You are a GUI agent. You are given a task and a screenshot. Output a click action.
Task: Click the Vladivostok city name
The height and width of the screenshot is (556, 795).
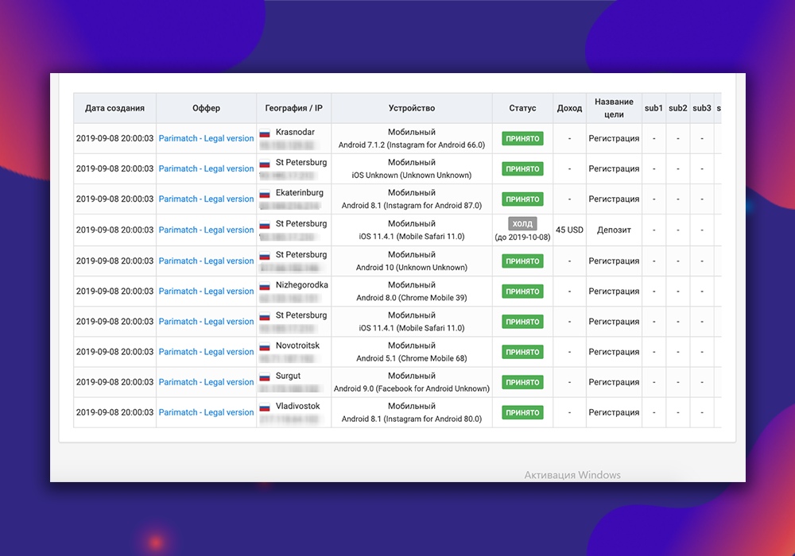click(x=297, y=406)
